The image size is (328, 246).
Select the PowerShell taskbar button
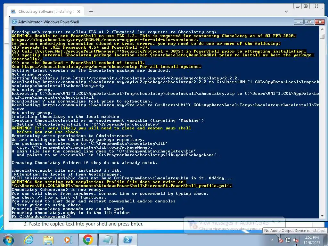127,240
